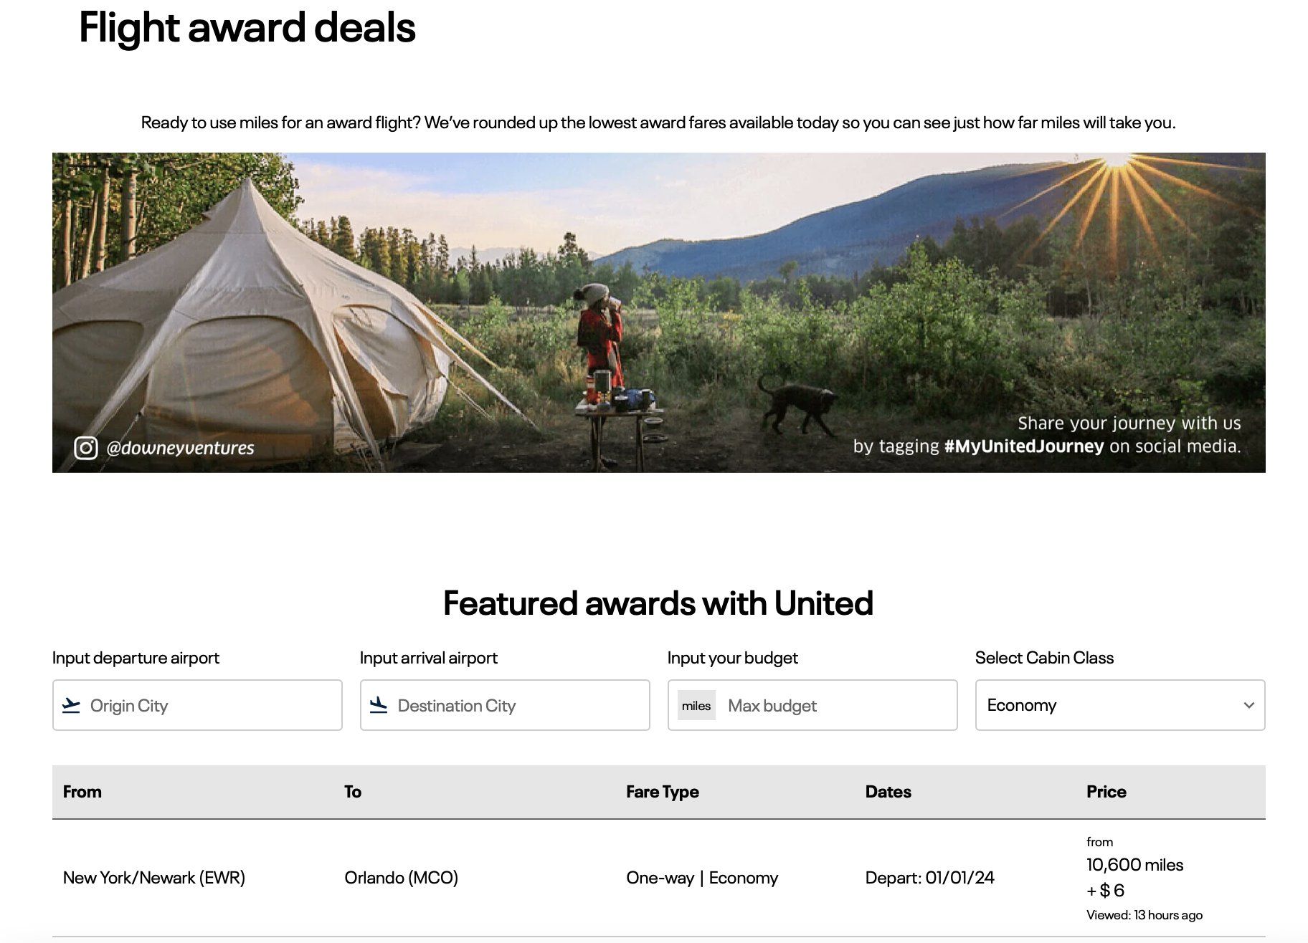
Task: Click the #MyUnitedJourney hashtag text
Action: 1023,446
